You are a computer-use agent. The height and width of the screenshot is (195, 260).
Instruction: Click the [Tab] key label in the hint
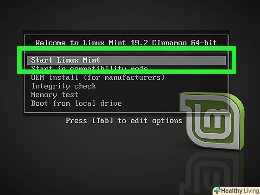tap(102, 121)
